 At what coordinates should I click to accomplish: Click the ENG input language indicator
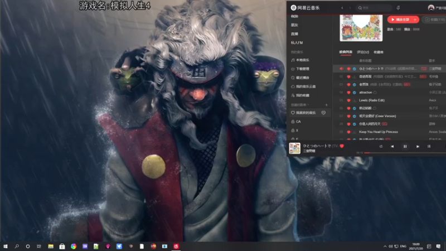click(403, 246)
